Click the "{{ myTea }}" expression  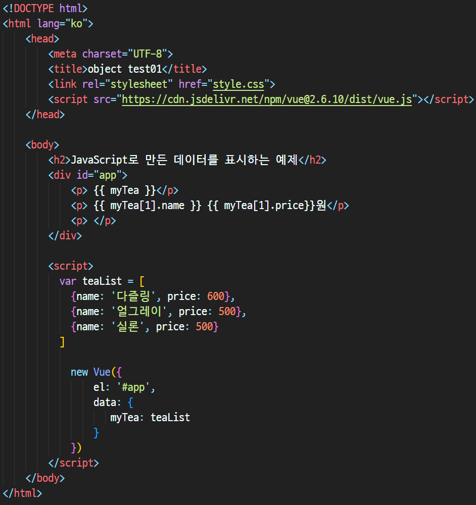125,190
